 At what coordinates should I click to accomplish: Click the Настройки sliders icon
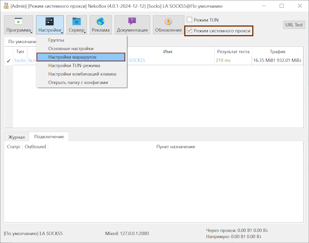click(49, 22)
